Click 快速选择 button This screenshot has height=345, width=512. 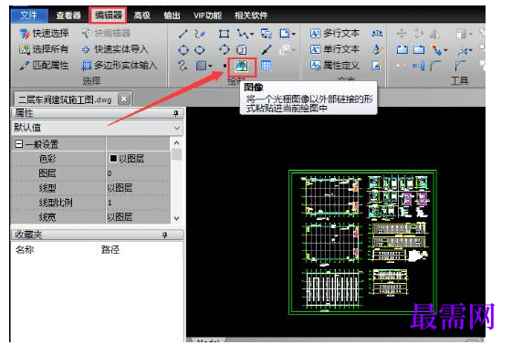point(44,33)
